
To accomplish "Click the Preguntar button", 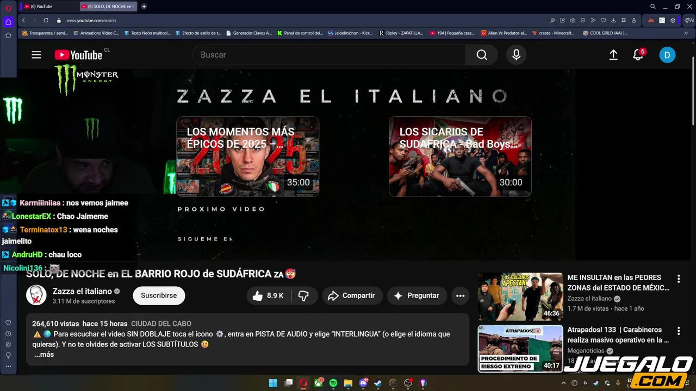I will (417, 295).
